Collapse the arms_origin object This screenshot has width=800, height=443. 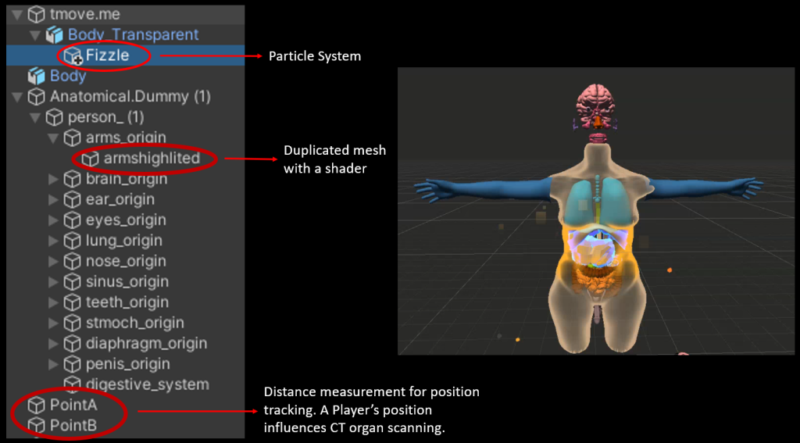point(54,138)
